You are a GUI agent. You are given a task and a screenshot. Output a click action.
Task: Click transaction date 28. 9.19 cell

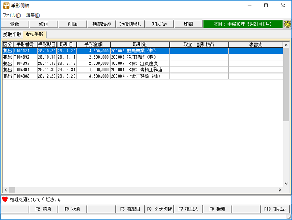(67, 63)
